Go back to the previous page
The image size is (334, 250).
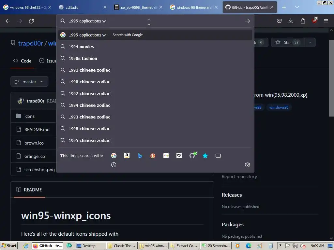click(x=8, y=21)
